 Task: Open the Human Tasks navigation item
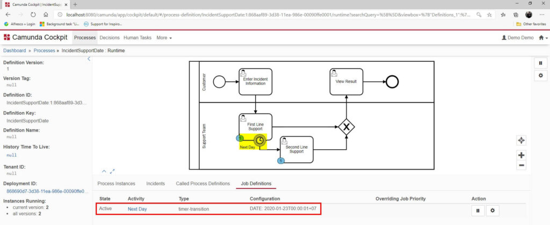[x=137, y=38]
